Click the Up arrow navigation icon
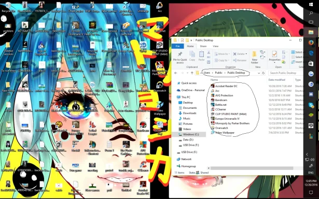Screen dimensions: 319x199 pyautogui.click(x=192, y=73)
